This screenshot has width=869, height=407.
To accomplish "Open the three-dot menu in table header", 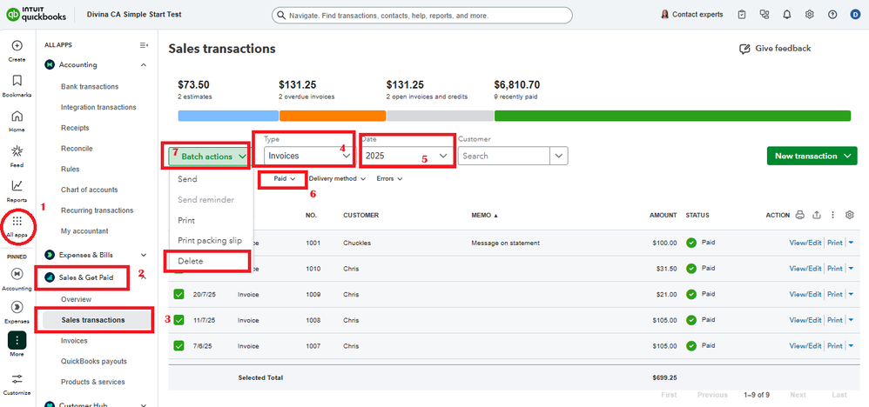I will click(832, 215).
